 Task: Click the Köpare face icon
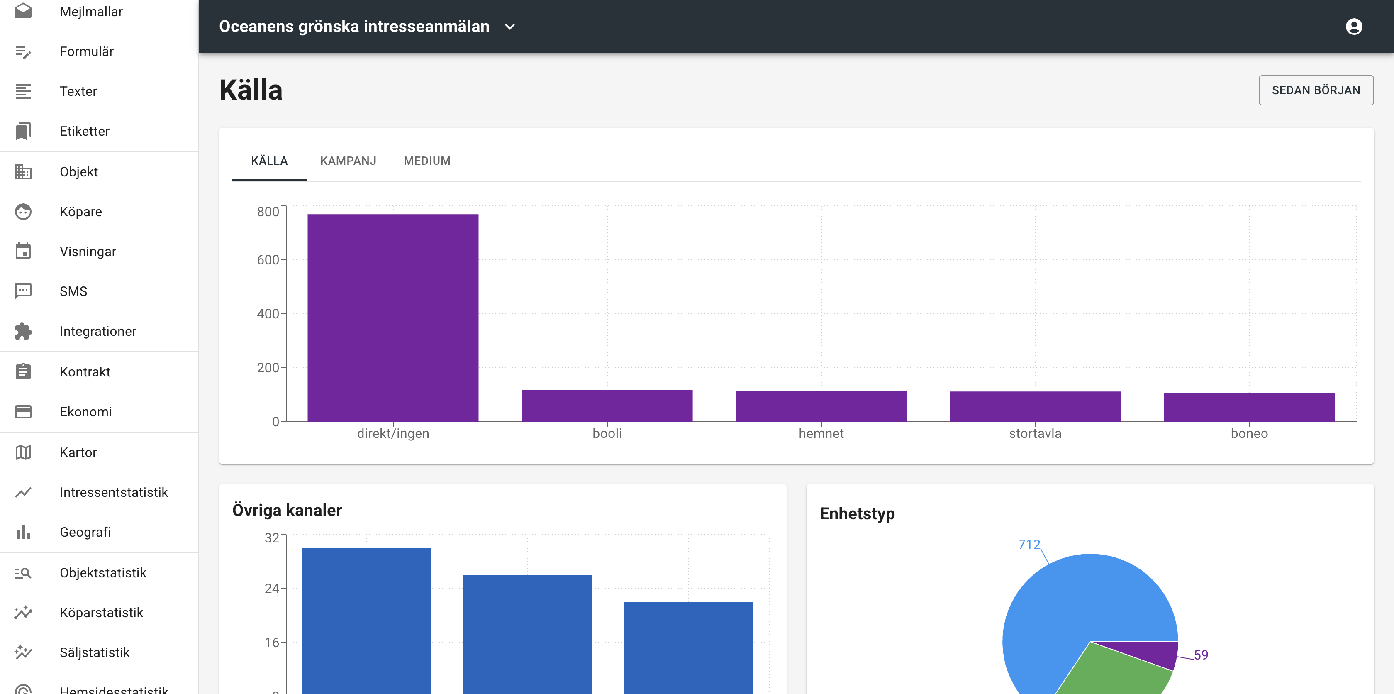(23, 212)
